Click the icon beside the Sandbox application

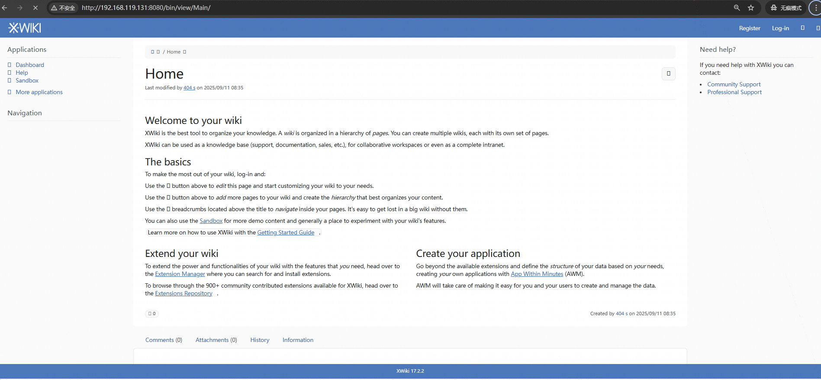[x=10, y=81]
